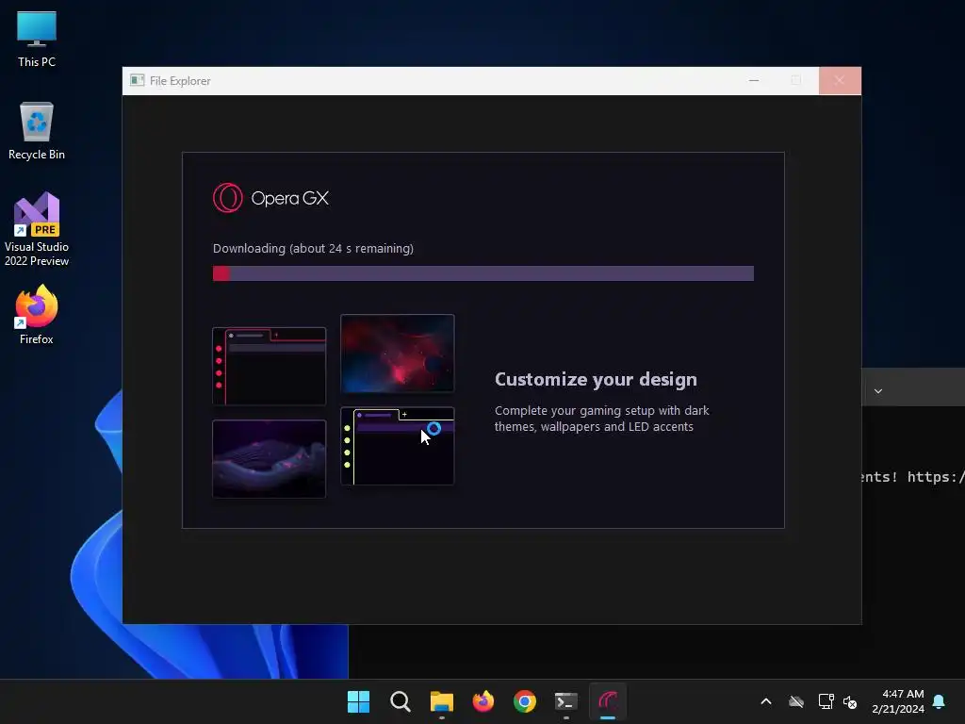Select the yellow-accent browser theme thumbnail
Image resolution: width=965 pixels, height=724 pixels.
[398, 446]
